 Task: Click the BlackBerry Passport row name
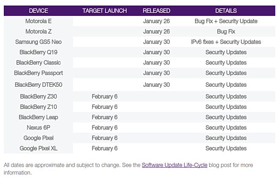(x=38, y=73)
